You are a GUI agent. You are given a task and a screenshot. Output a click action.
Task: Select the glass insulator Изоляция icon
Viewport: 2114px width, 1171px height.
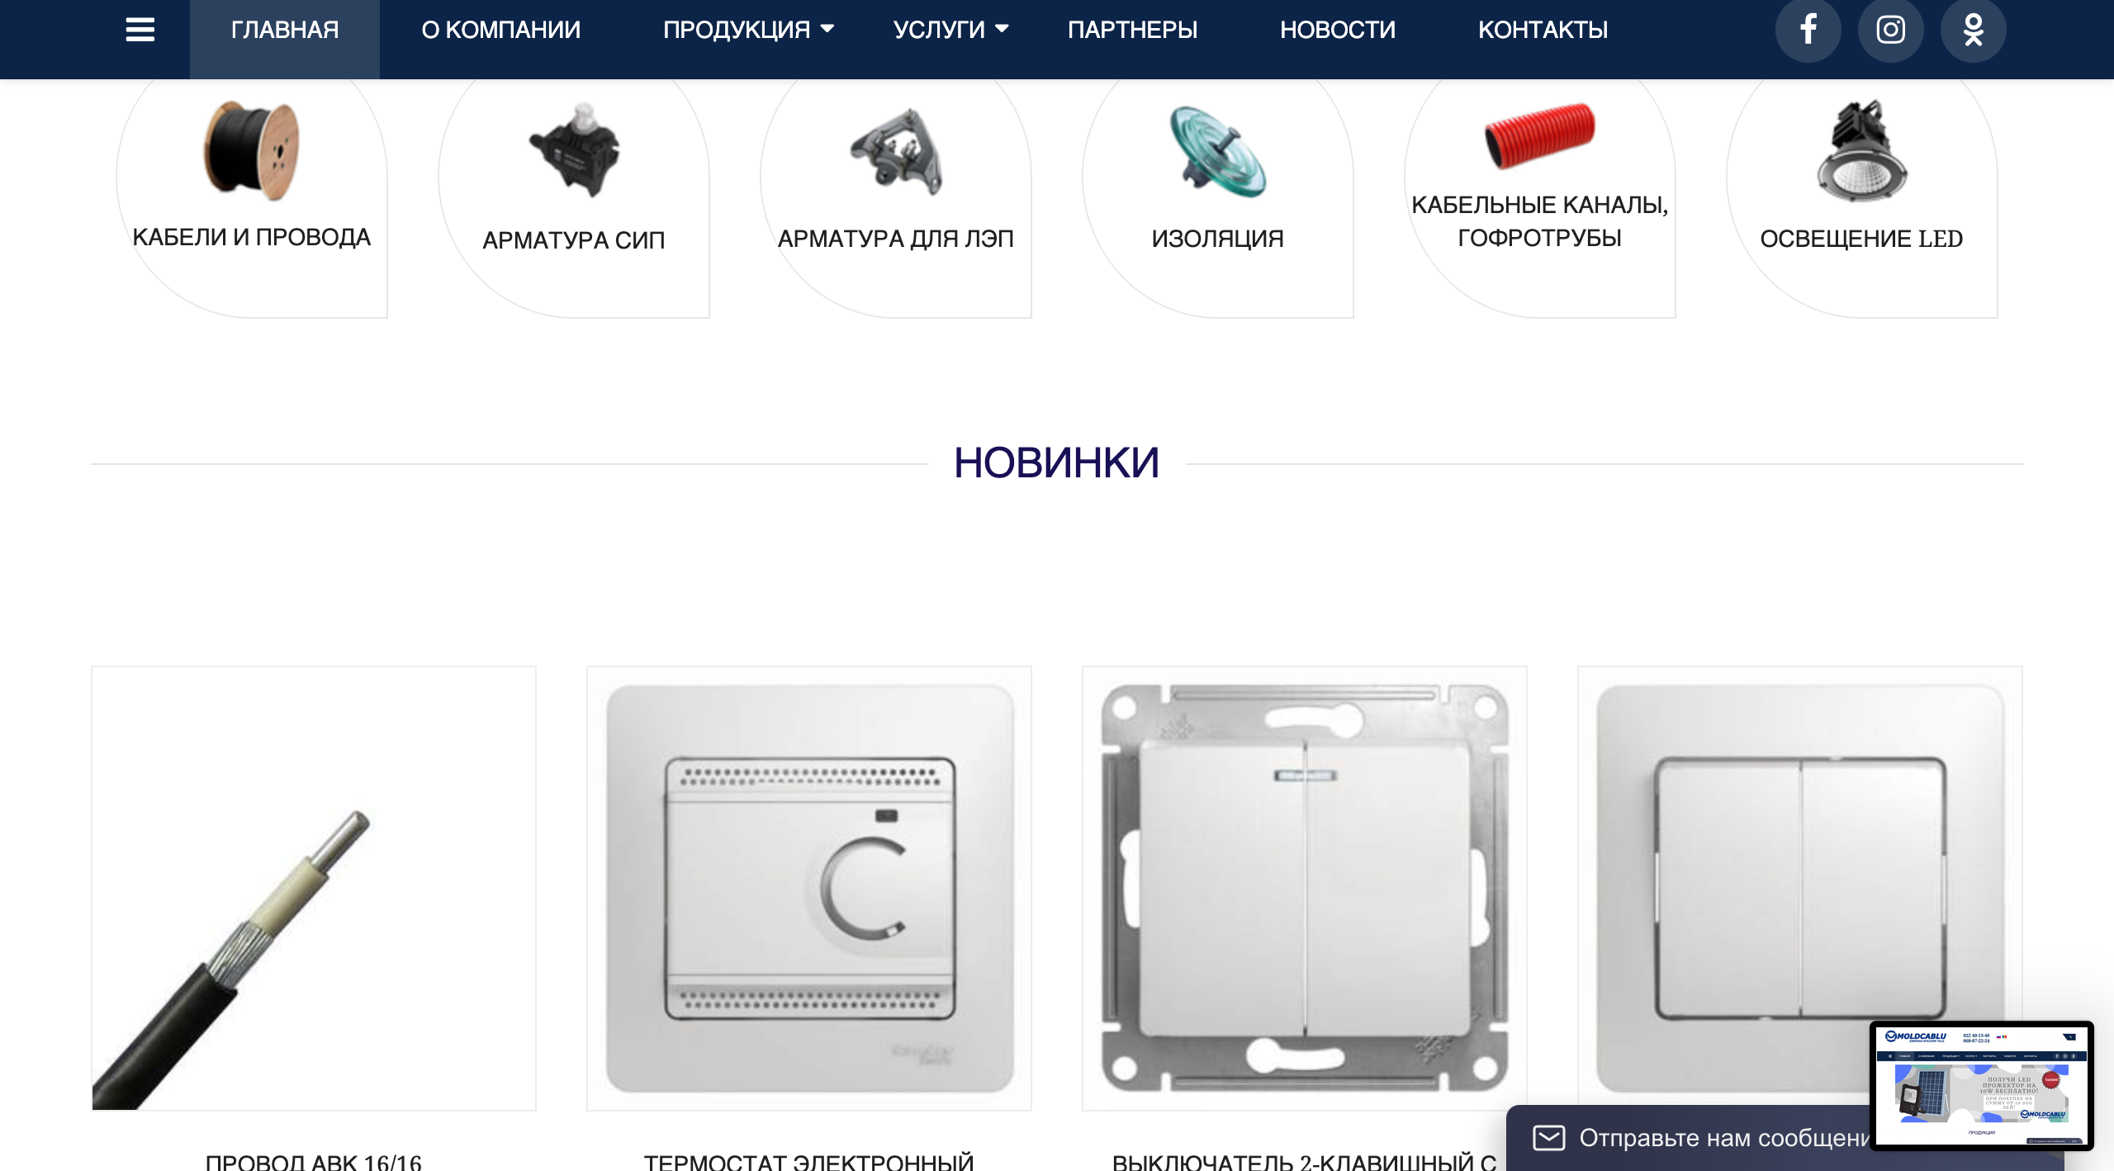pos(1218,152)
